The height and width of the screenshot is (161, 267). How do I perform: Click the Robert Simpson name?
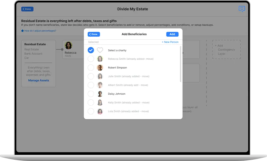tap(117, 67)
